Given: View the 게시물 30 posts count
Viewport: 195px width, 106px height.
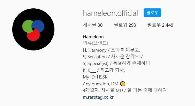Looking at the screenshot, I should (x=93, y=25).
